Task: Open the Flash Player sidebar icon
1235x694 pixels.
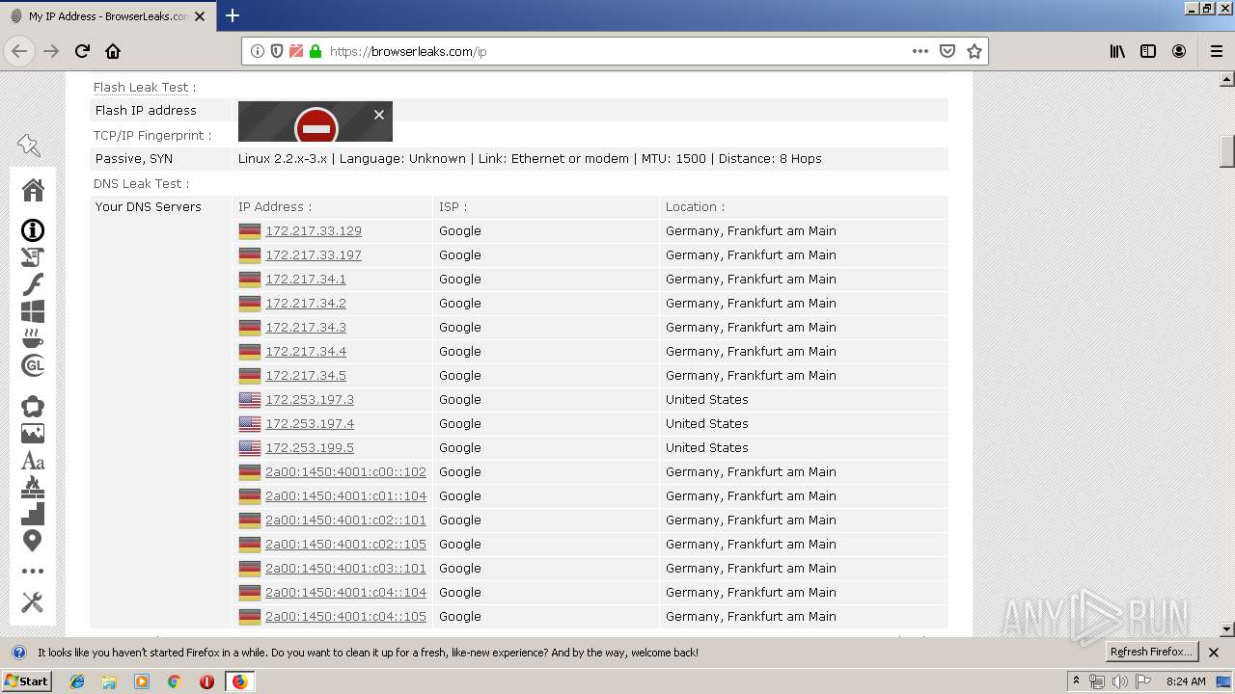Action: click(x=33, y=284)
